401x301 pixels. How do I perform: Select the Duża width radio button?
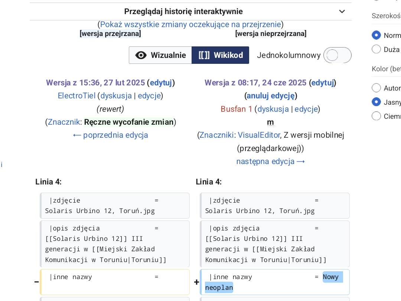tap(376, 49)
